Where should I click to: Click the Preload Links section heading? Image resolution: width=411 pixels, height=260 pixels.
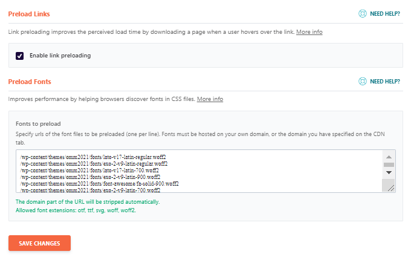point(29,13)
